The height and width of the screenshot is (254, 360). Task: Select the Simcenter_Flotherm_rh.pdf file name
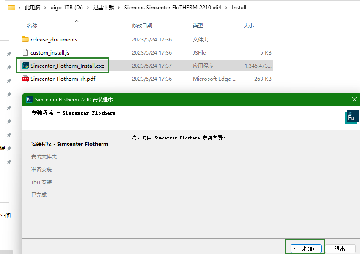tap(63, 79)
